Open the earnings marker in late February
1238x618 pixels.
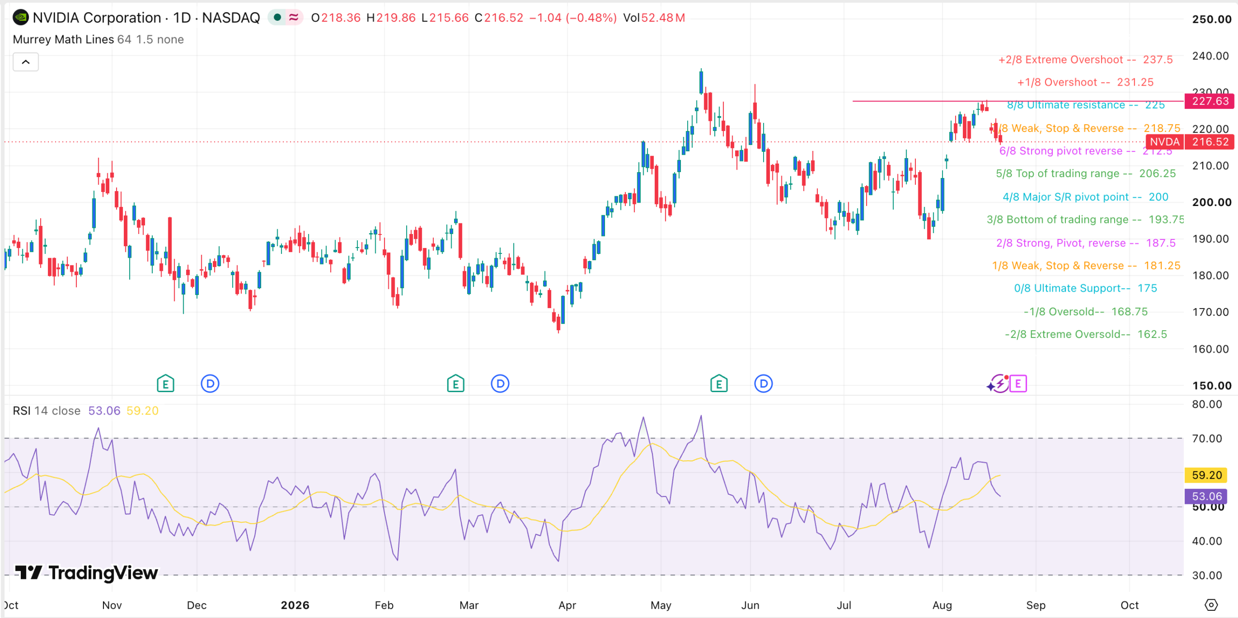coord(456,383)
